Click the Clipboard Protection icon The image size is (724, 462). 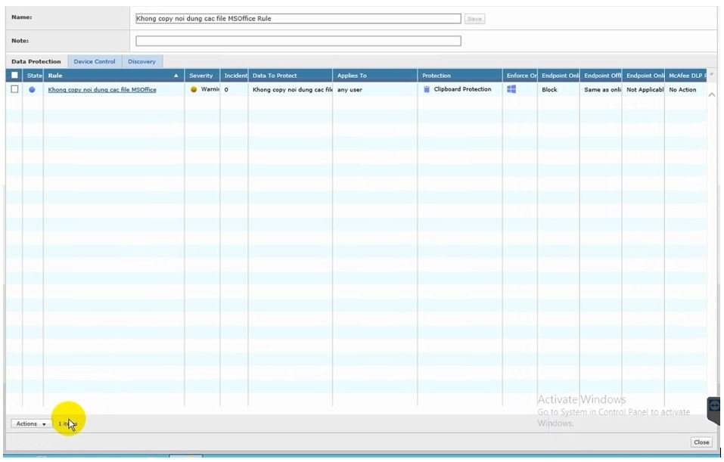pyautogui.click(x=427, y=89)
